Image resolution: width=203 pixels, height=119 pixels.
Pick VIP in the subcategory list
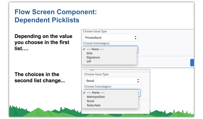[89, 62]
